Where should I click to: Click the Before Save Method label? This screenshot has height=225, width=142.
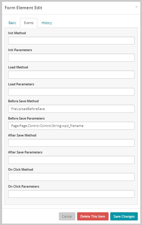(23, 101)
